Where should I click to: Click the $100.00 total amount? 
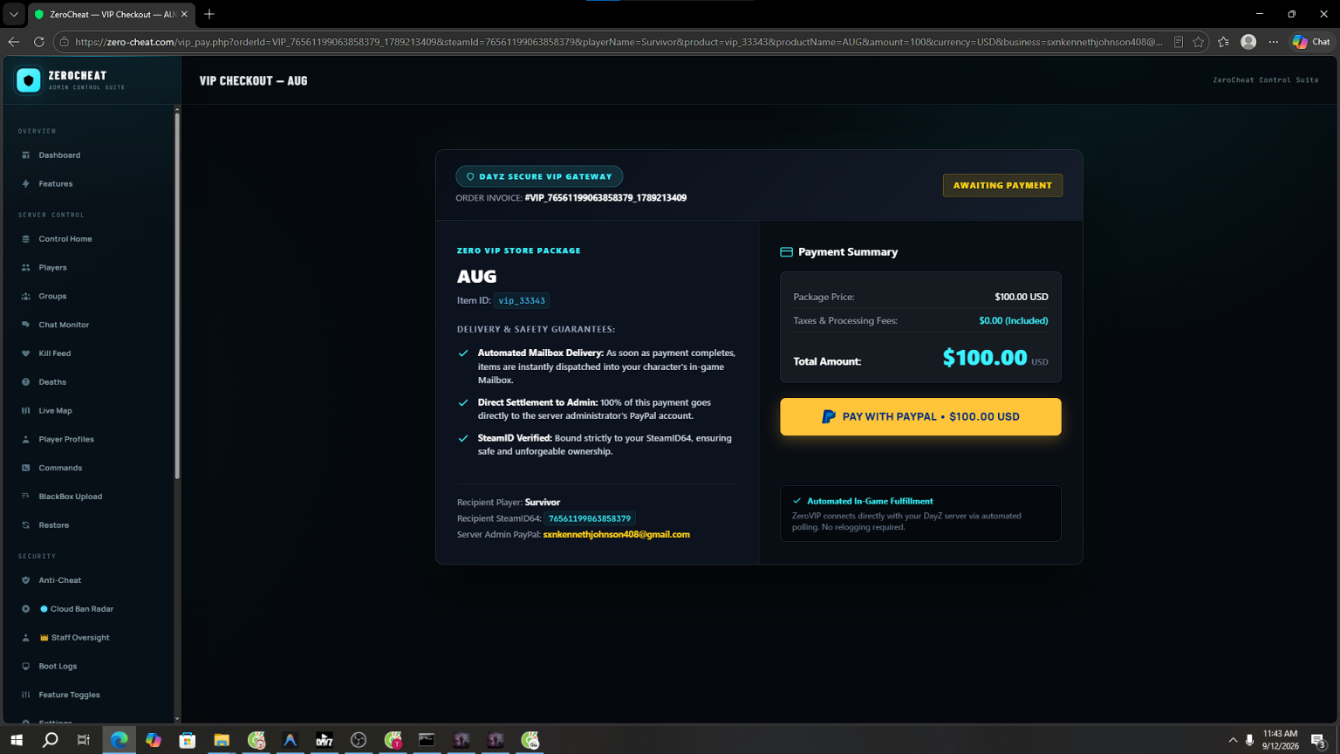click(985, 358)
